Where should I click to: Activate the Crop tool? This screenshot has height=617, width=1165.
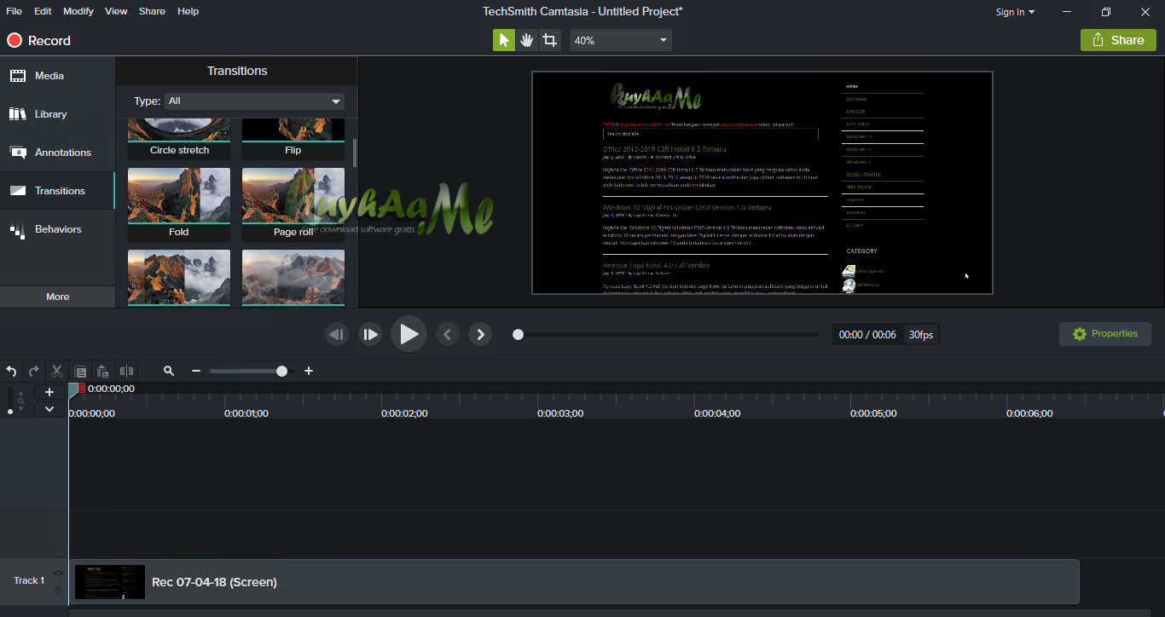(x=550, y=40)
